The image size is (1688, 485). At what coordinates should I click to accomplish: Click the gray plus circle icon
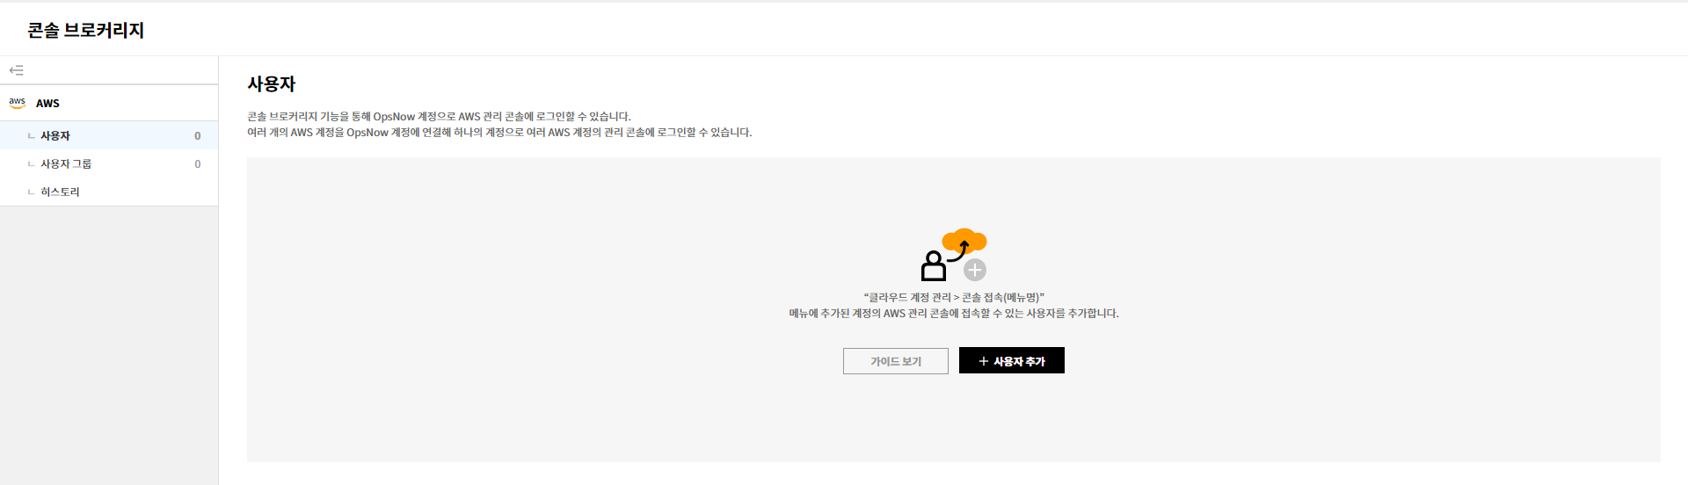point(974,270)
